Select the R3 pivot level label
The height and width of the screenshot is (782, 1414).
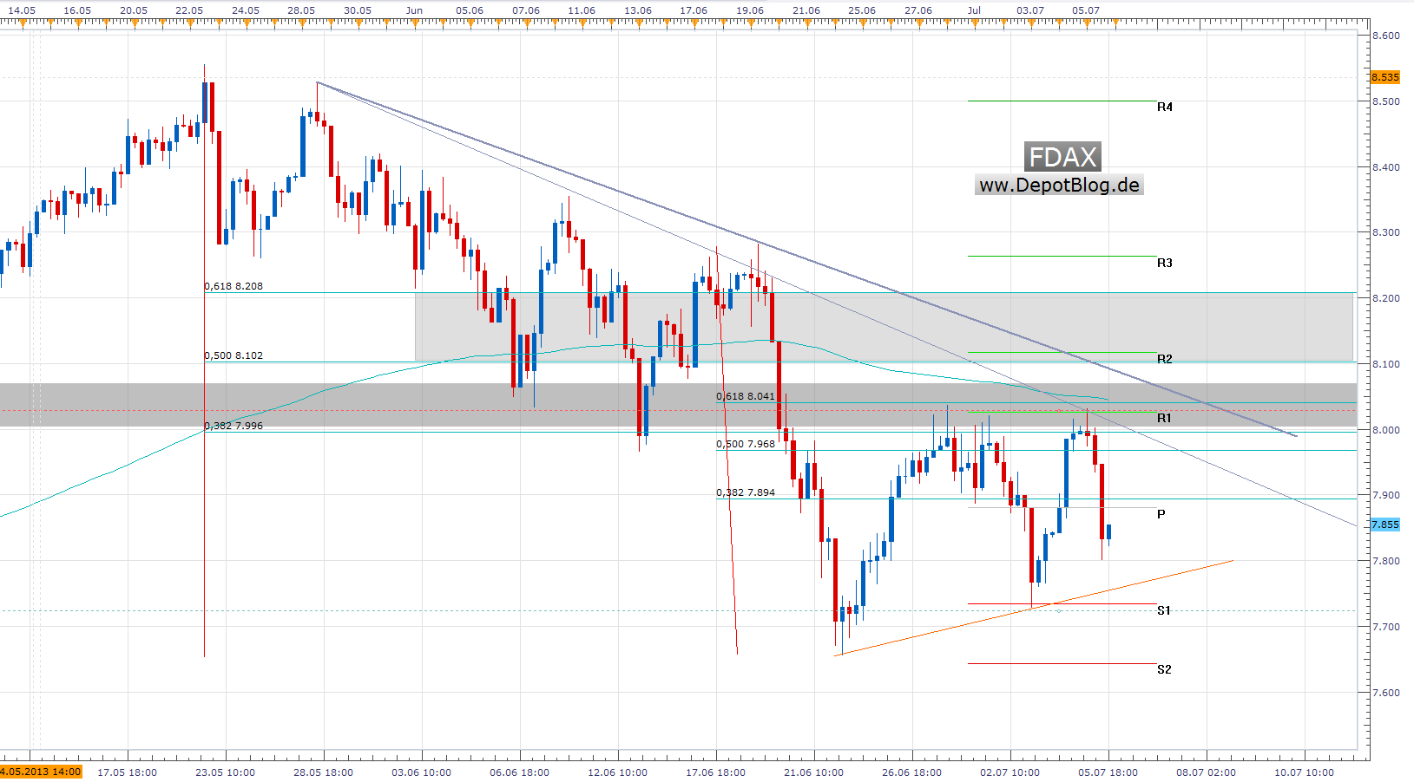click(x=1164, y=263)
